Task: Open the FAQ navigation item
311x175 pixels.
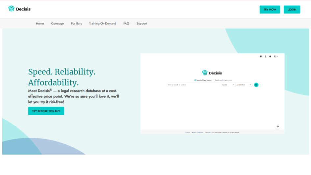Action: pos(126,23)
